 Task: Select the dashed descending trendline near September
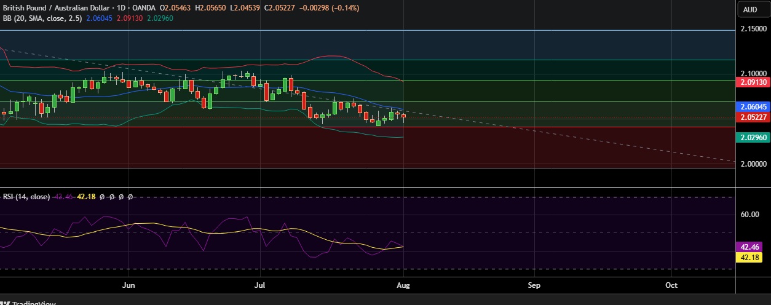tap(535, 131)
